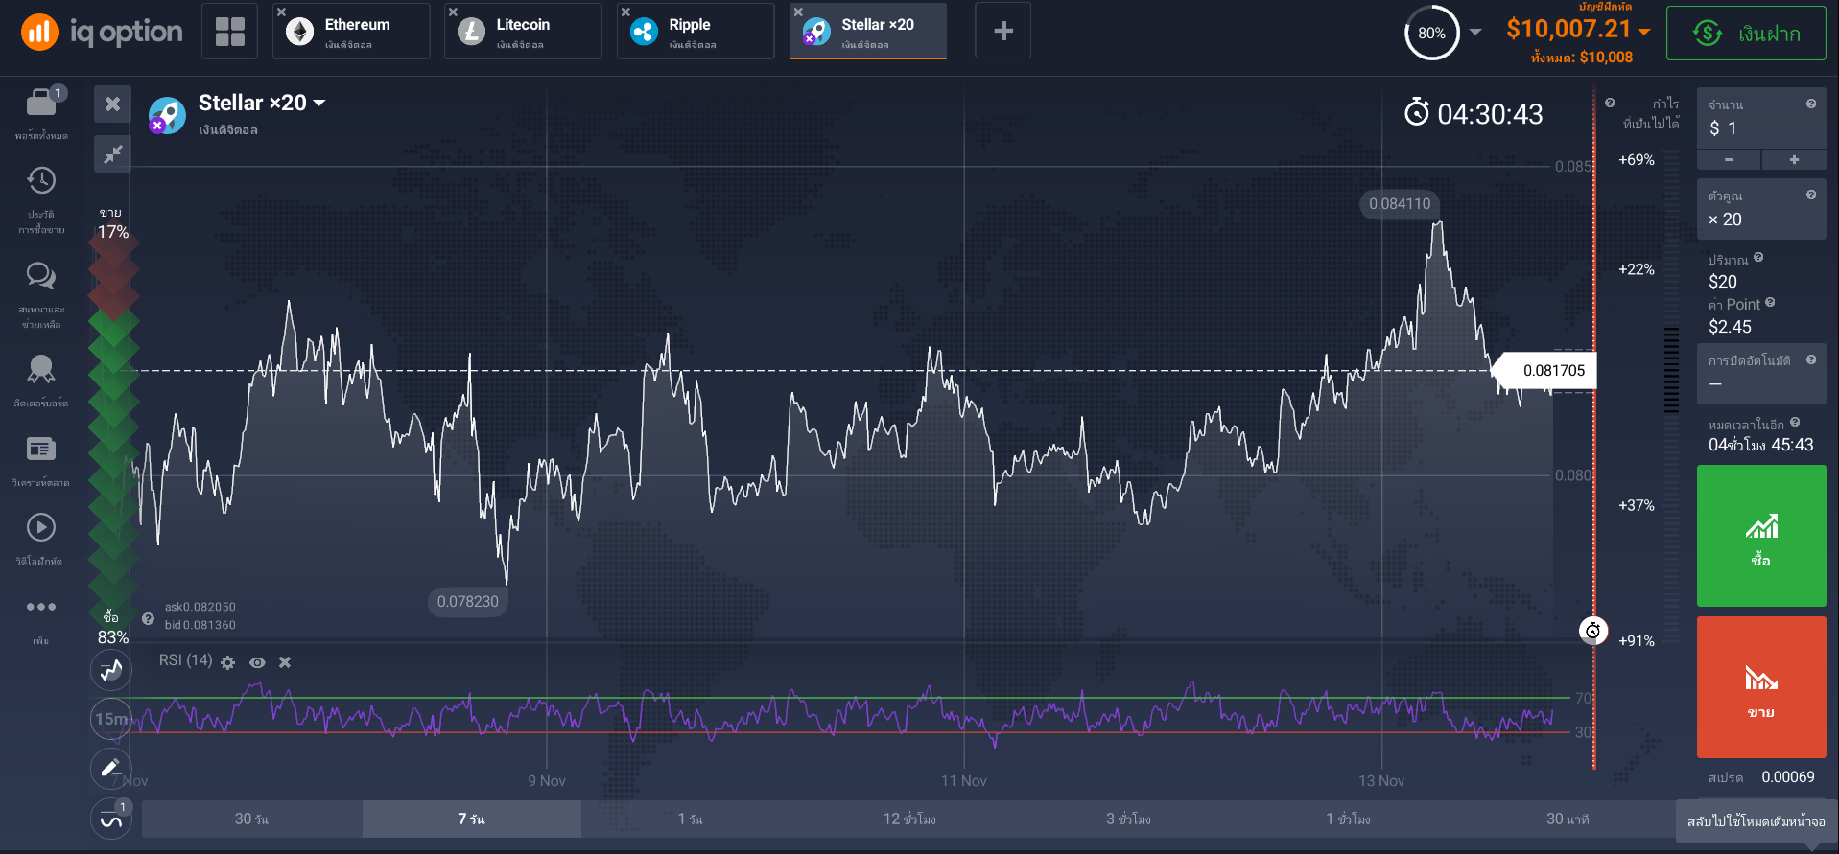Click the possible profit help icon
1839x854 pixels.
click(1610, 103)
